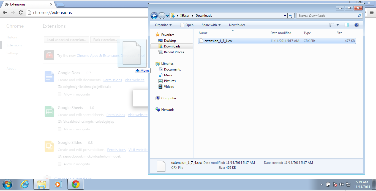Select Desktop in the navigation pane
The image size is (376, 191).
(x=170, y=41)
